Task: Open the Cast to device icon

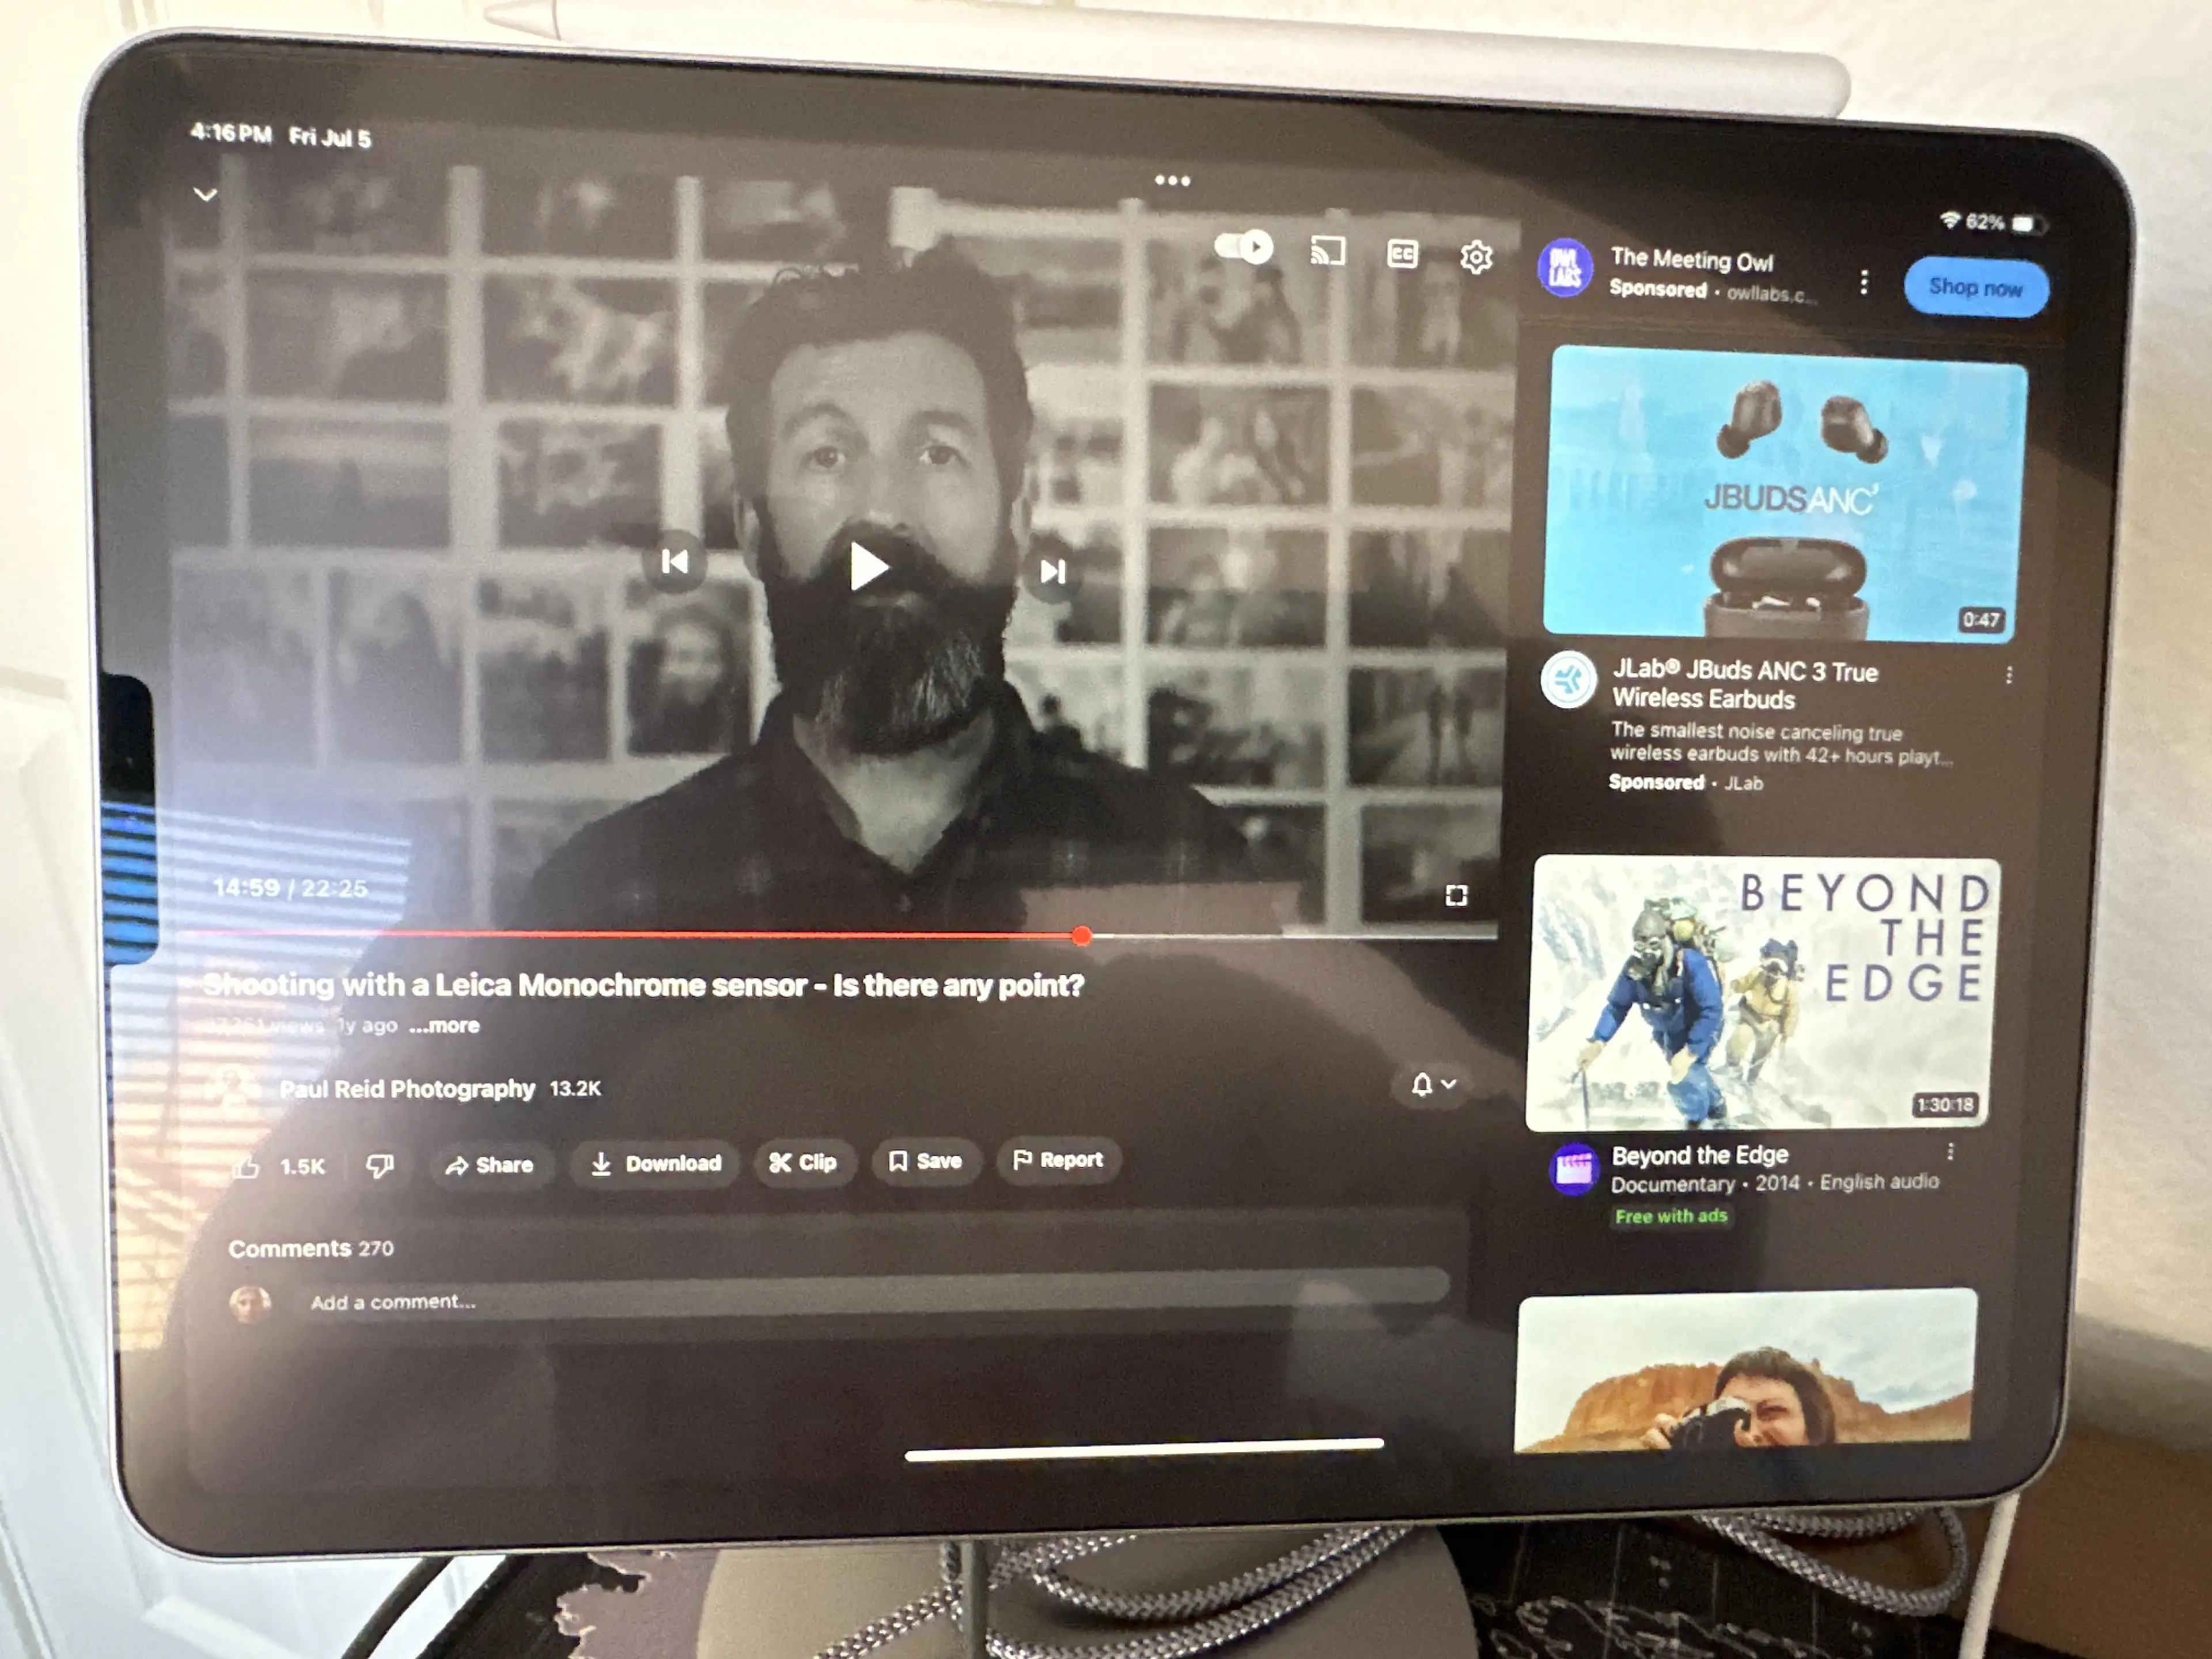Action: pyautogui.click(x=1327, y=251)
